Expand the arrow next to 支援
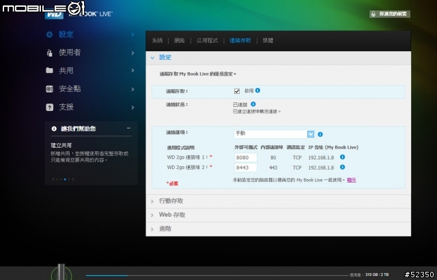Viewport: 437px width, 280px height. tap(132, 108)
